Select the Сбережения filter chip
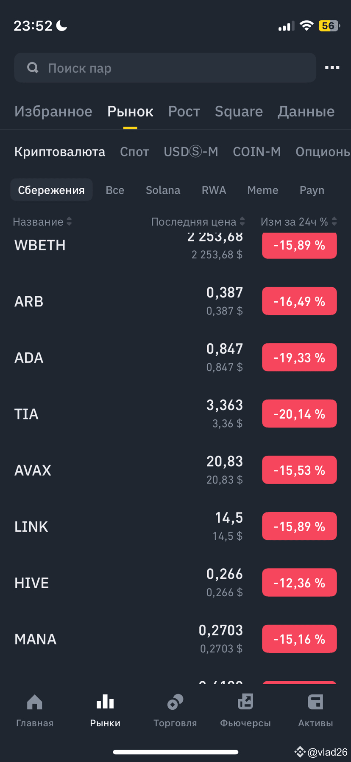This screenshot has width=351, height=762. point(51,190)
